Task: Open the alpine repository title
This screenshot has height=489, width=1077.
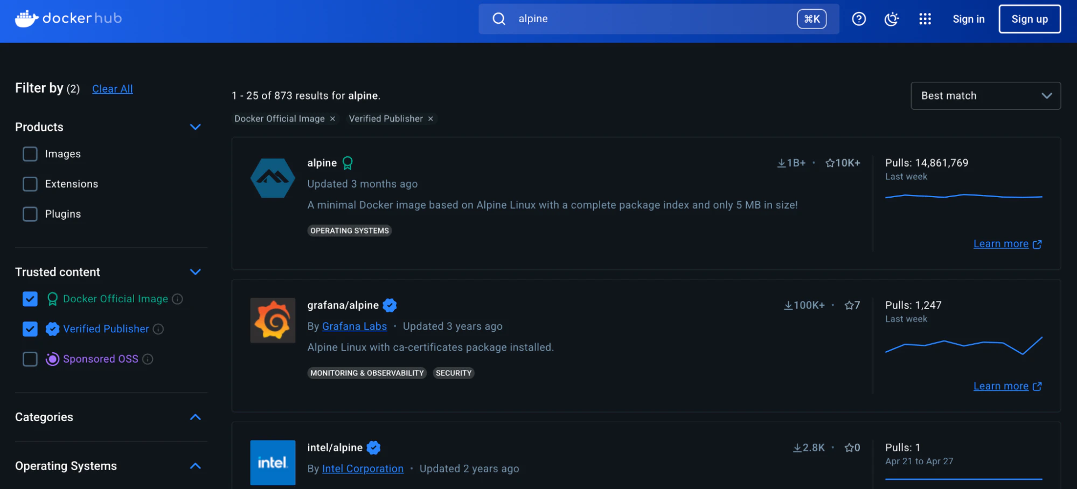Action: click(322, 163)
